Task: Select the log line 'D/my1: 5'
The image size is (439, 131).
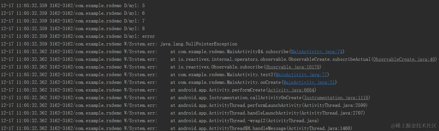Action: [x=73, y=6]
